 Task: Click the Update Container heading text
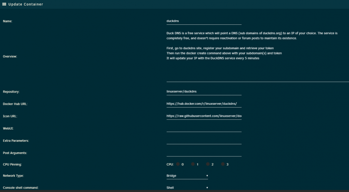(x=25, y=4)
